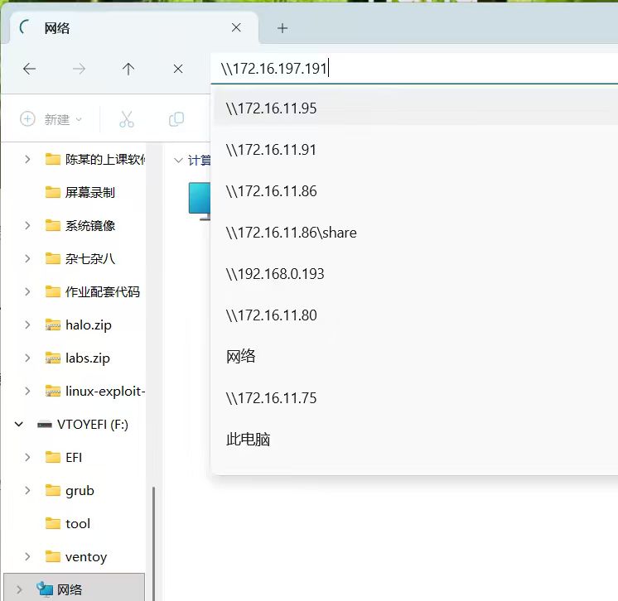Select 网络 in the navigation pane
This screenshot has height=601, width=618.
pyautogui.click(x=69, y=589)
